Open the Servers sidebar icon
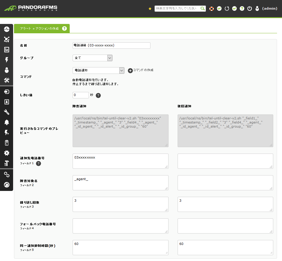The width and height of the screenshot is (282, 261). coord(7,143)
